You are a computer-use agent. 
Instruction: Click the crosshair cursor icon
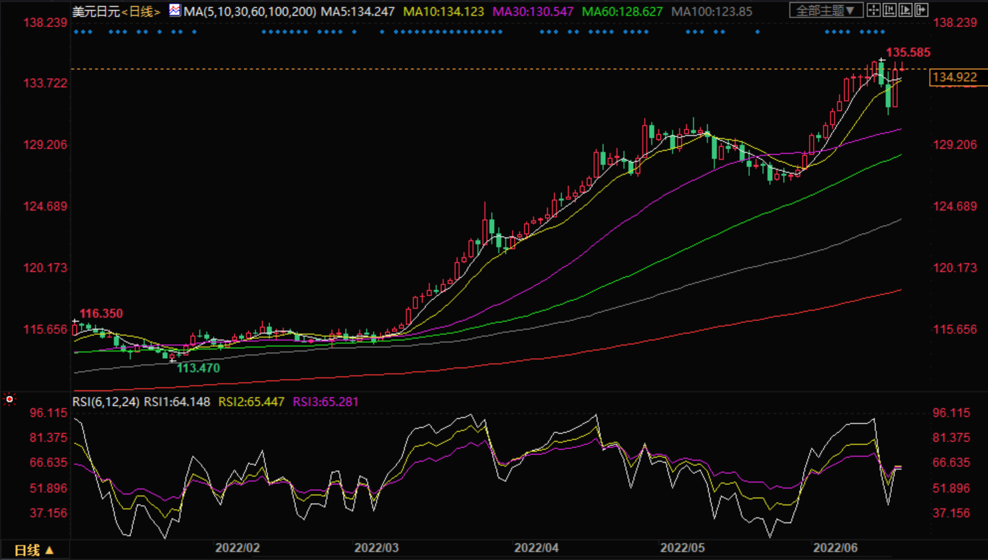coord(873,10)
